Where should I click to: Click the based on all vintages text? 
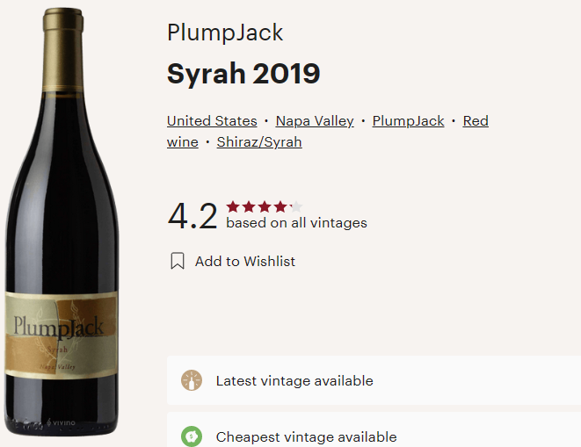pyautogui.click(x=296, y=223)
